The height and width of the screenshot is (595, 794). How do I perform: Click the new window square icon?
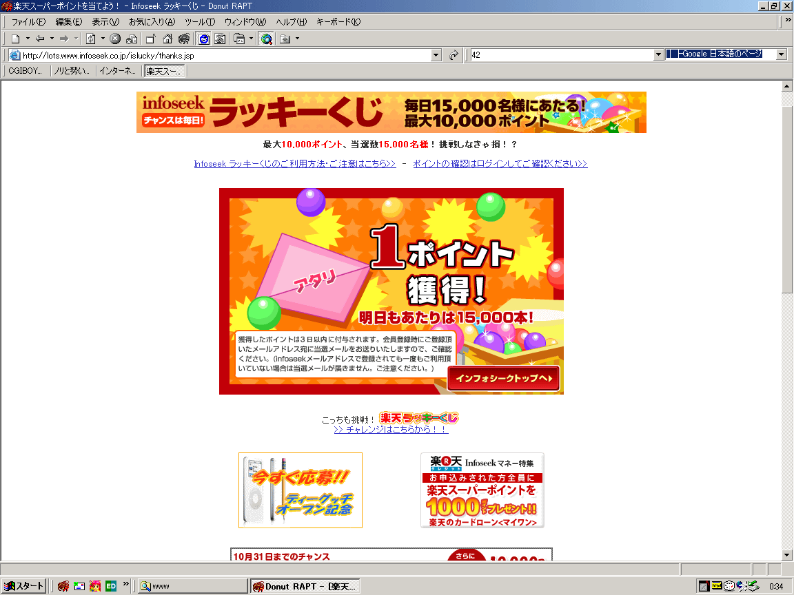[x=150, y=39]
